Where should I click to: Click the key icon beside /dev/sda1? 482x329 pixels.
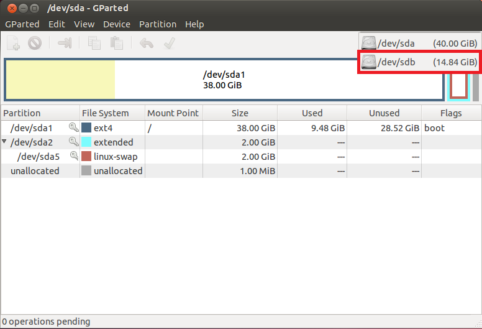pos(73,127)
